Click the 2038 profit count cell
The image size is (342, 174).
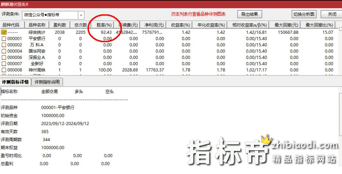pos(60,32)
